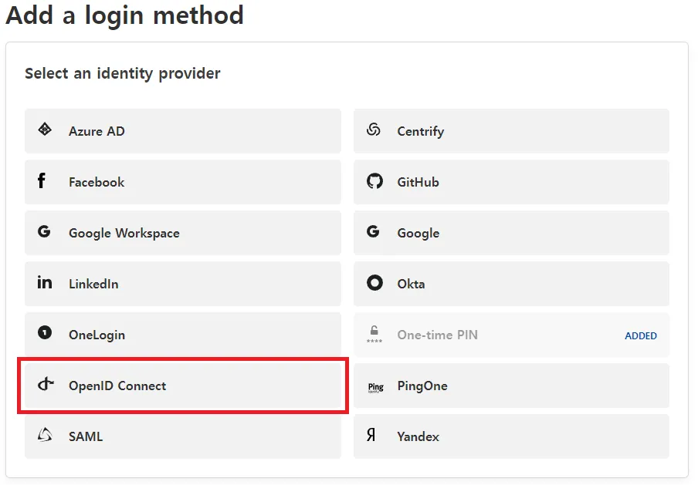Click the GitHub octocat icon
The width and height of the screenshot is (698, 485).
374,181
